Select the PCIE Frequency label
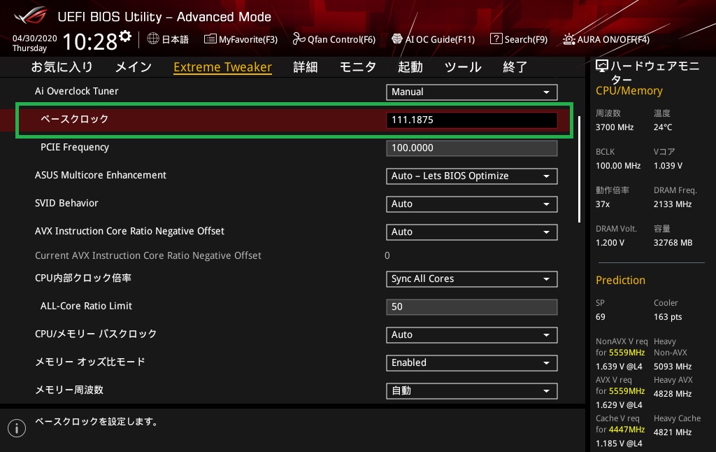 [x=75, y=147]
